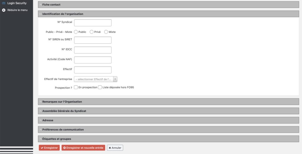Focus the N° SIREN ou SIRET field
The height and width of the screenshot is (154, 302).
coord(93,40)
